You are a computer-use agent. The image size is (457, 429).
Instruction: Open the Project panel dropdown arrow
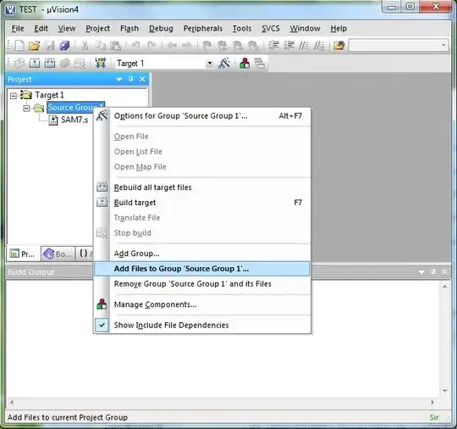pos(119,79)
